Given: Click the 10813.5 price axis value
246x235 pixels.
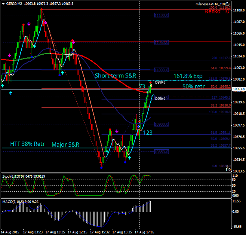Looking at the screenshot, I should click(x=239, y=171).
